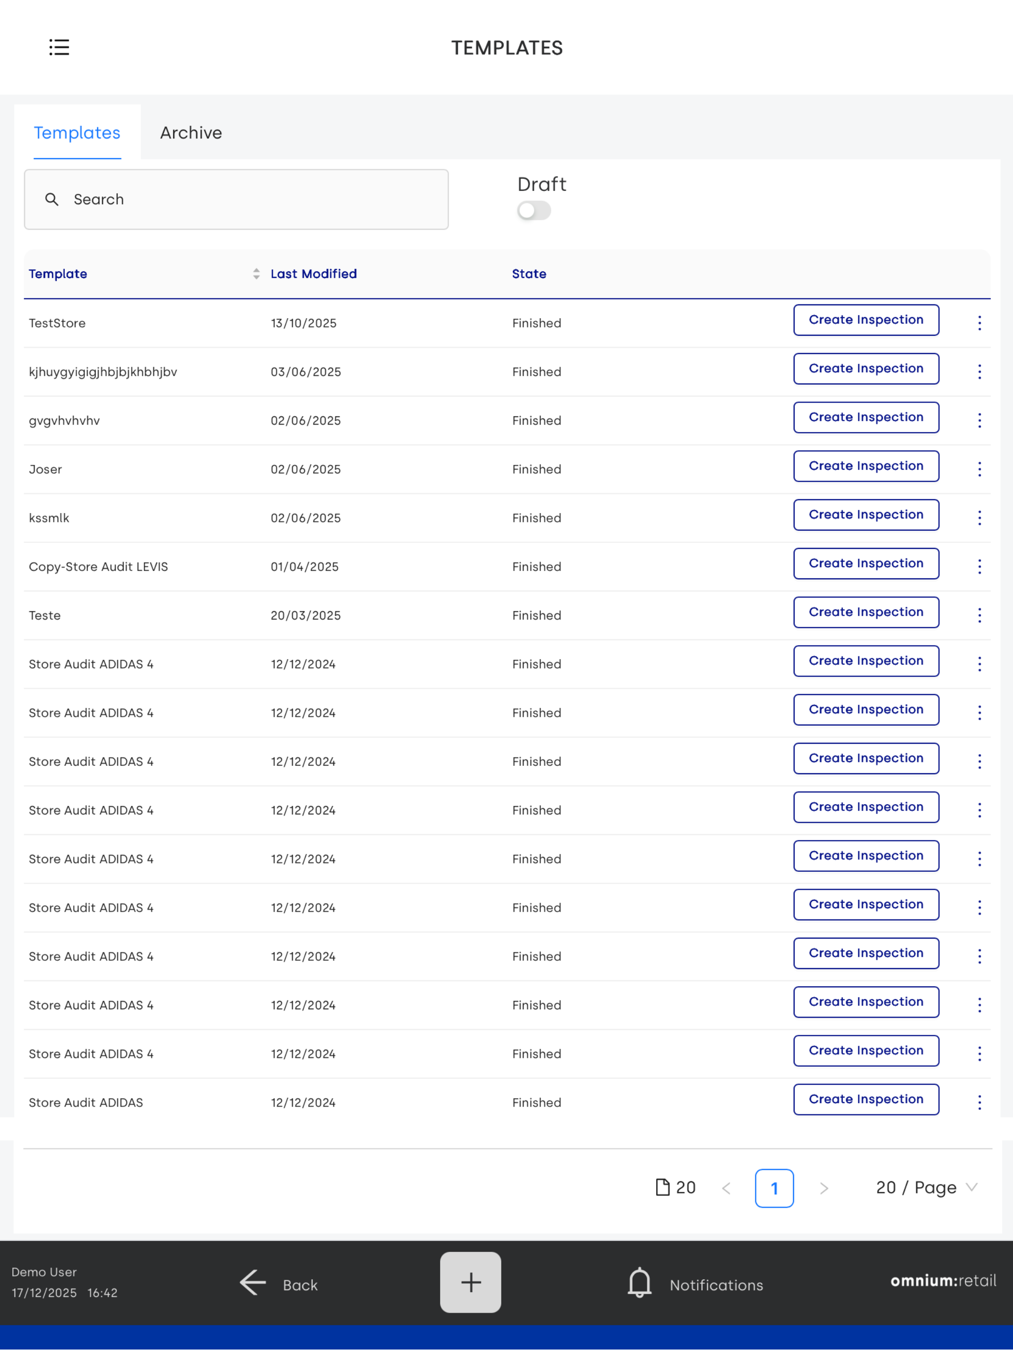1013x1351 pixels.
Task: Select the TestStore template name
Action: point(57,323)
